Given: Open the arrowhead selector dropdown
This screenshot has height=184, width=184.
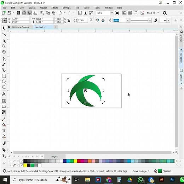Looking at the screenshot, I should 168,21.
